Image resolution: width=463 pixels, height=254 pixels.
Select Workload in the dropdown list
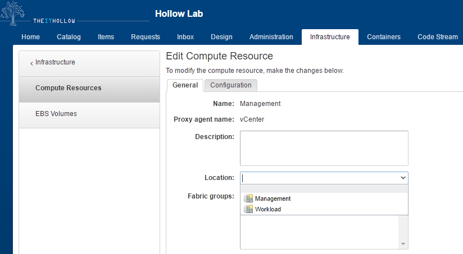267,209
